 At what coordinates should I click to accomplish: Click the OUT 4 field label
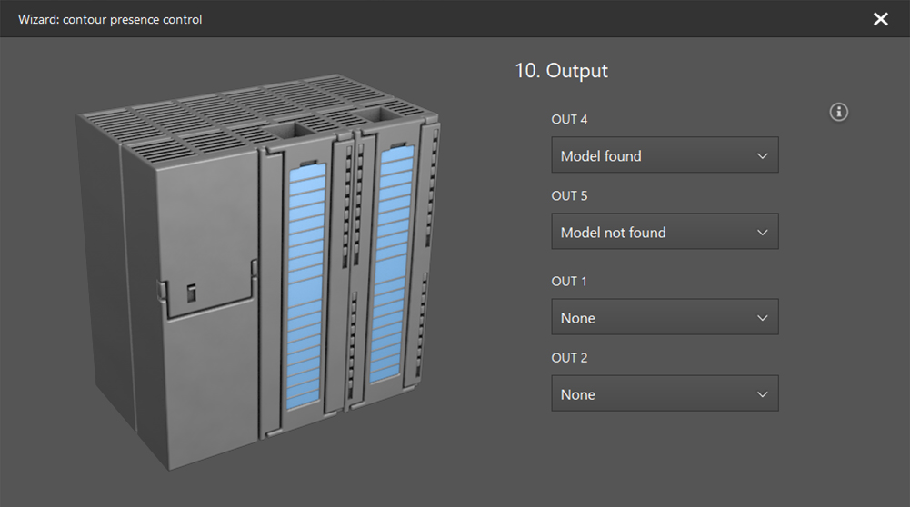pos(569,119)
